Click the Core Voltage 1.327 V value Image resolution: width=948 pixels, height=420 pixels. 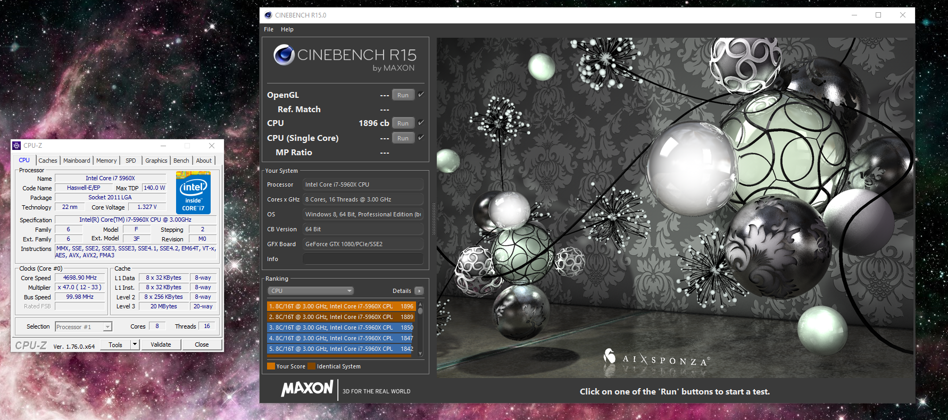point(147,207)
